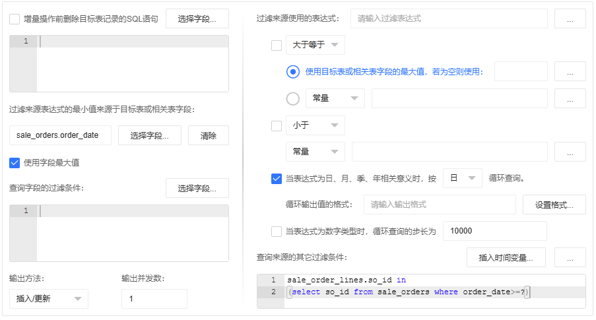The width and height of the screenshot is (596, 320).
Task: Click ellipsis button beside 若为空则使用 input
Action: pyautogui.click(x=570, y=71)
